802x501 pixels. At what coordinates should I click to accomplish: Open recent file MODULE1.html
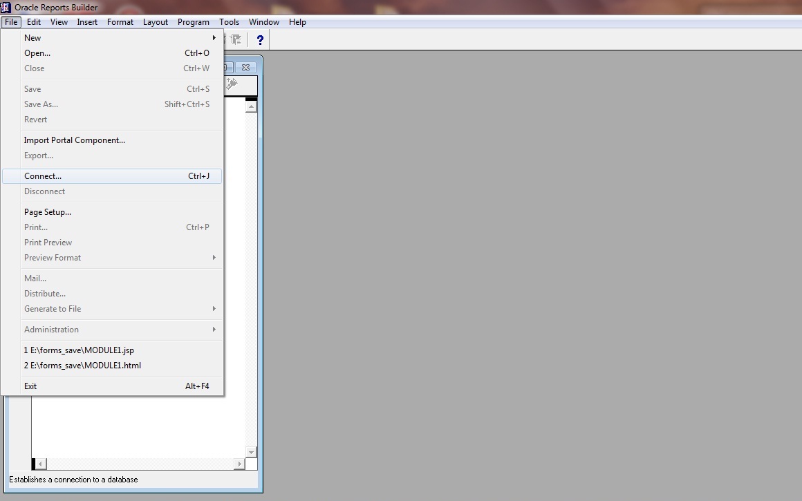pos(112,366)
